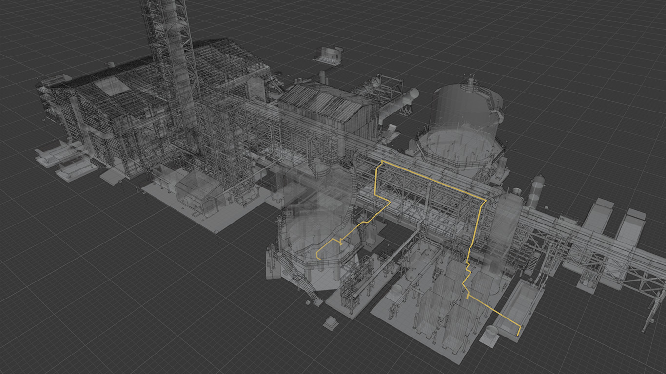
Task: Click the small isolated structure on the far grid
Action: coord(329,55)
